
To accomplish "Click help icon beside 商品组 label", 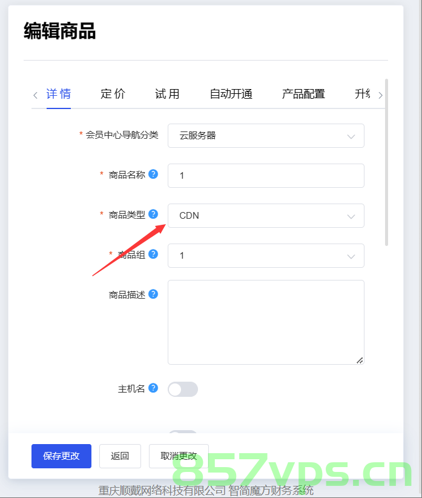I will 153,254.
